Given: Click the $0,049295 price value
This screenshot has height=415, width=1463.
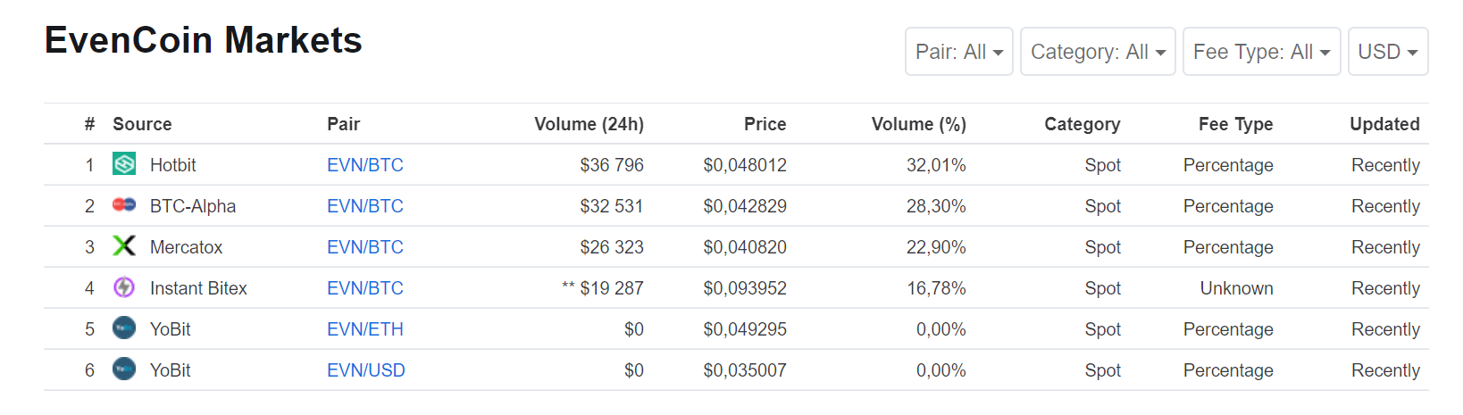Looking at the screenshot, I should click(745, 329).
